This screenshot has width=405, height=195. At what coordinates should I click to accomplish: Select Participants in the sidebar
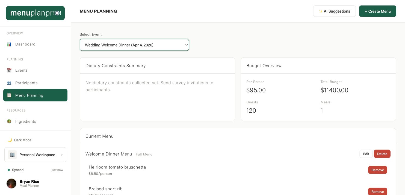(x=26, y=83)
